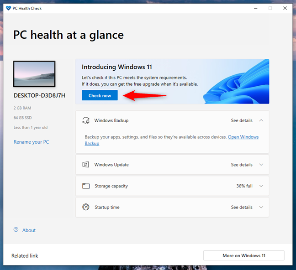This screenshot has height=270, width=296.
Task: Click the Windows Update icon
Action: click(x=85, y=165)
